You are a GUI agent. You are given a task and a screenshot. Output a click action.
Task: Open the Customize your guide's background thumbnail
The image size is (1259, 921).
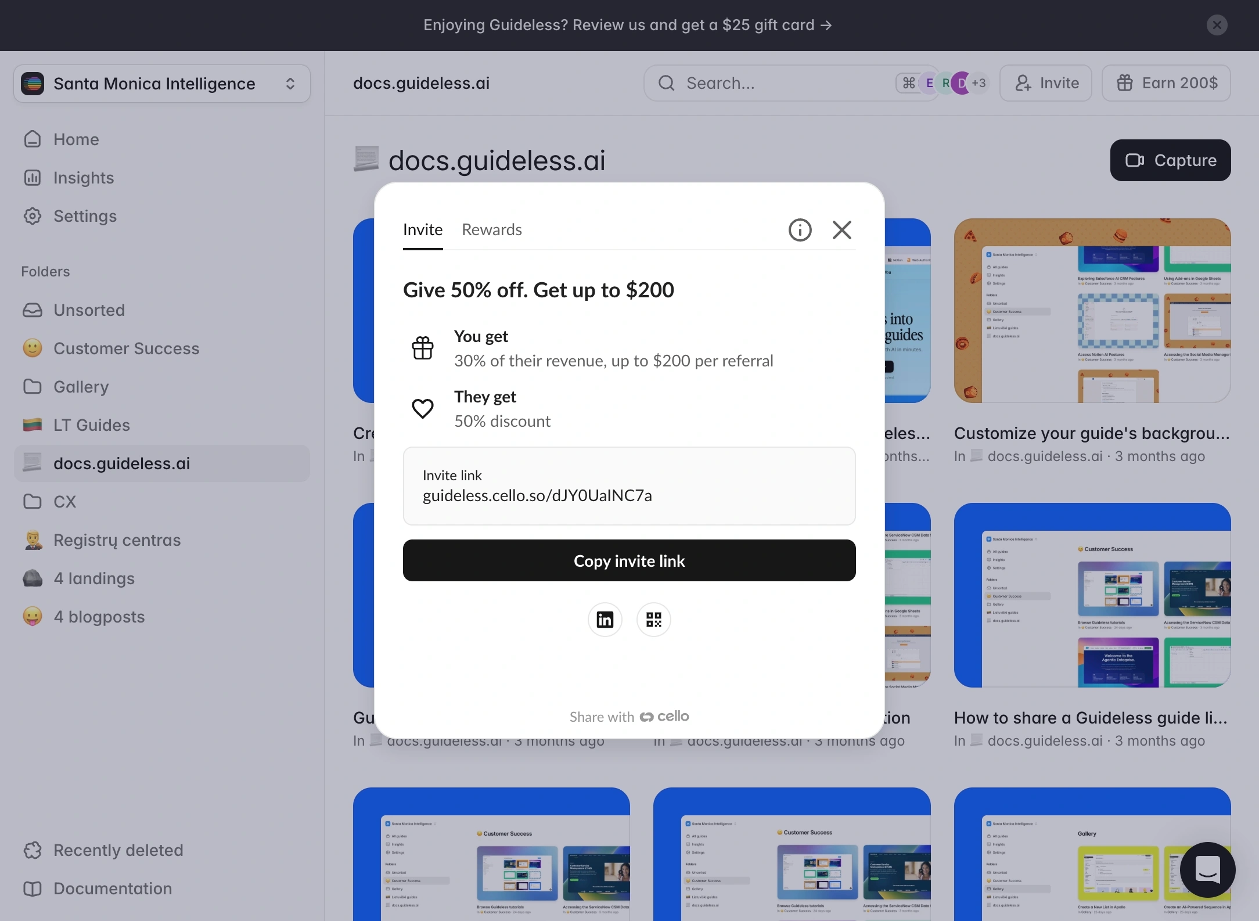pos(1092,311)
